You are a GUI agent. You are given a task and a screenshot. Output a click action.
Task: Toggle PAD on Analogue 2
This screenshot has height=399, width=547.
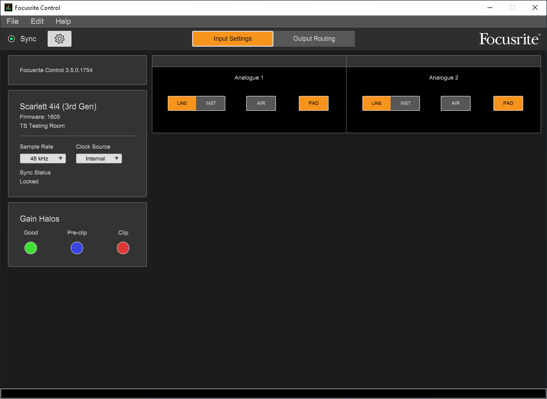coord(508,103)
